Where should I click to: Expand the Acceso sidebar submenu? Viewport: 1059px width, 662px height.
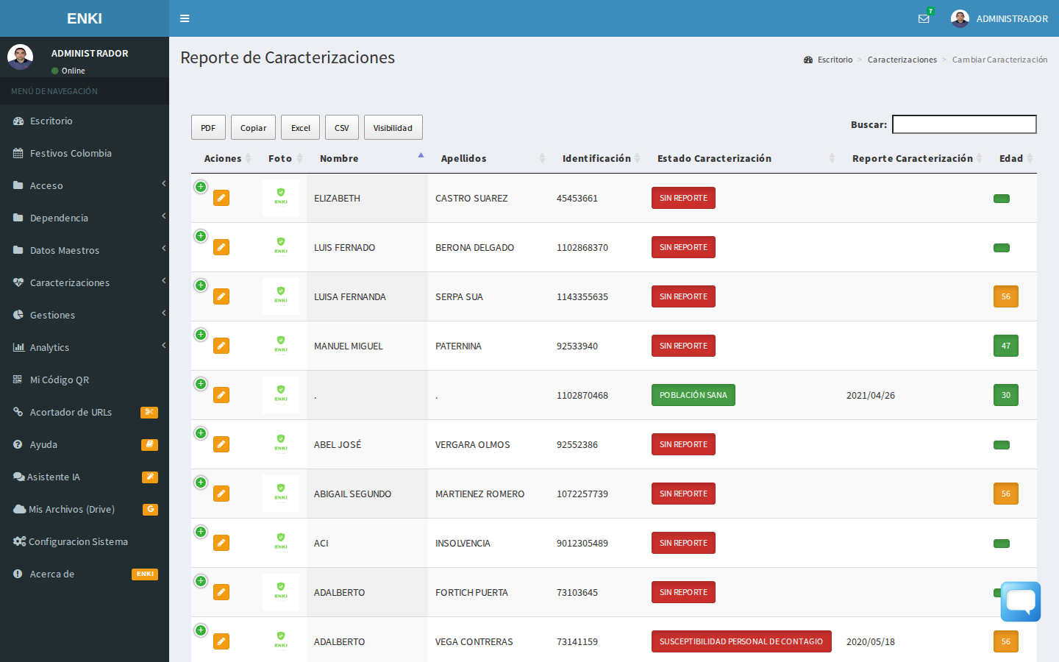tap(85, 185)
